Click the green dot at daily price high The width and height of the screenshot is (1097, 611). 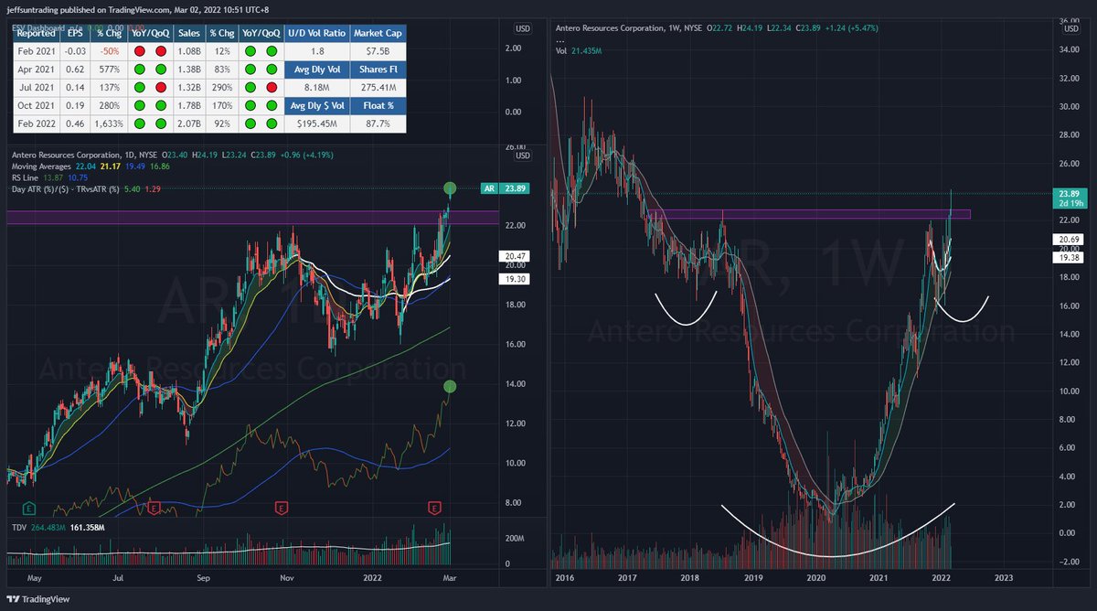pyautogui.click(x=450, y=189)
